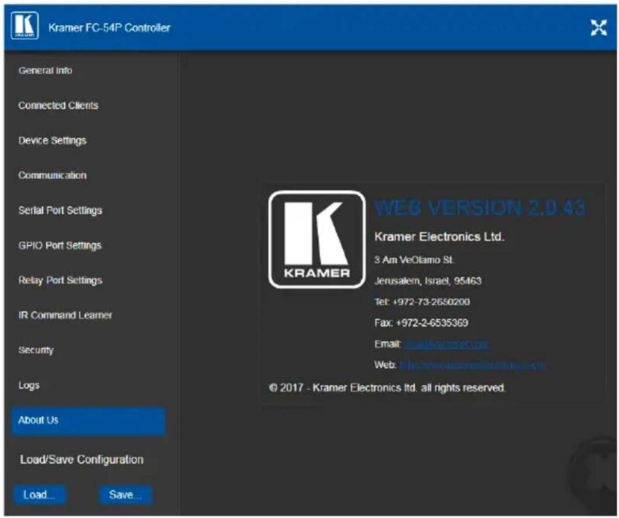
Task: Click the Kramer FC-54P Controller title
Action: [x=109, y=28]
